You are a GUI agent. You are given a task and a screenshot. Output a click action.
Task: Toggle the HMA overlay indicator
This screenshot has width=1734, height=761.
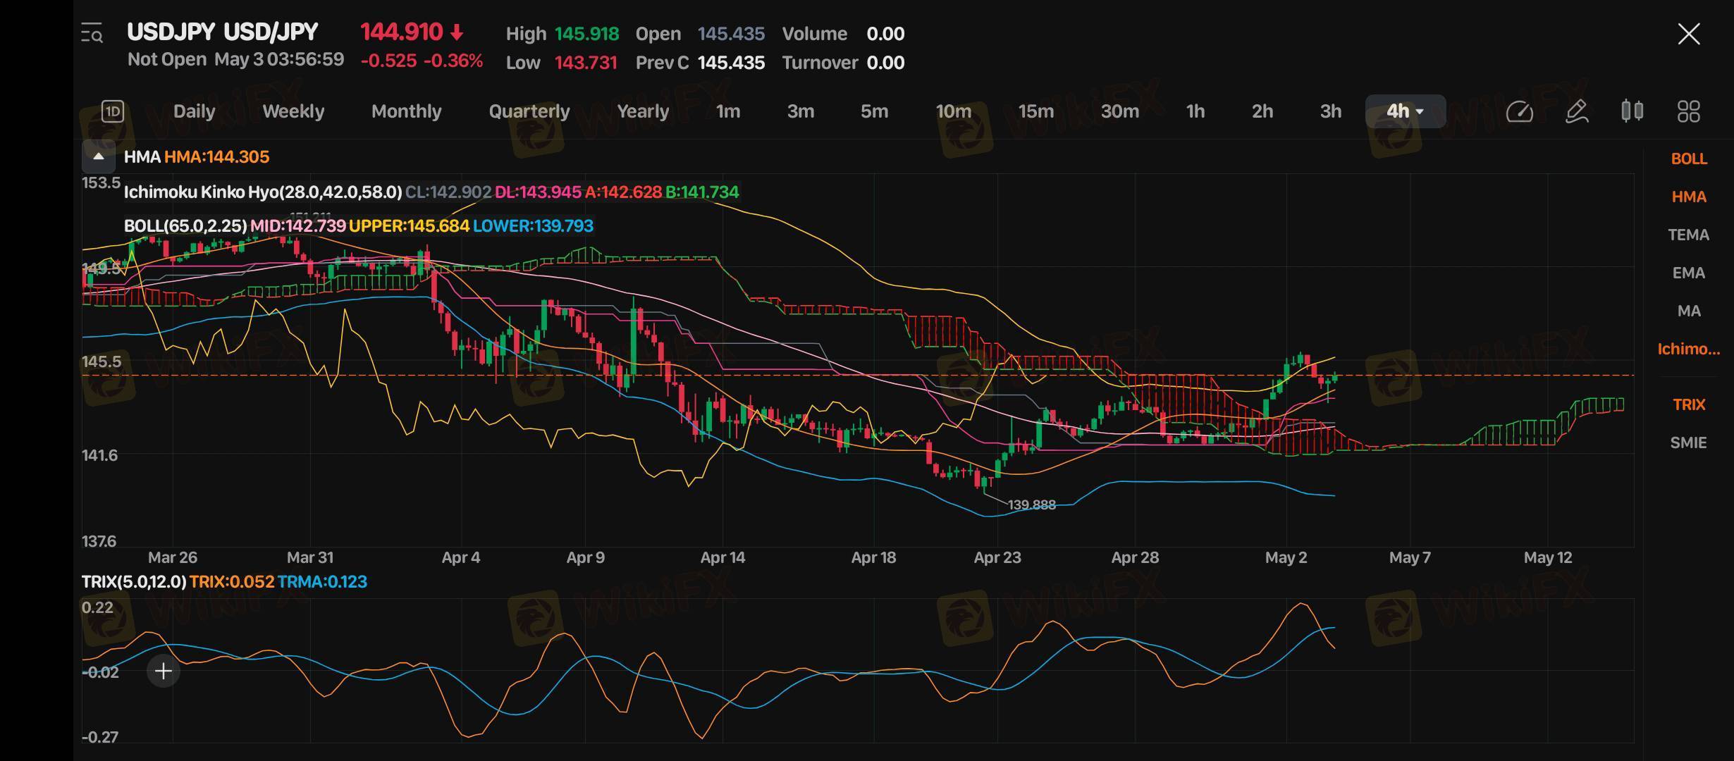click(1689, 197)
